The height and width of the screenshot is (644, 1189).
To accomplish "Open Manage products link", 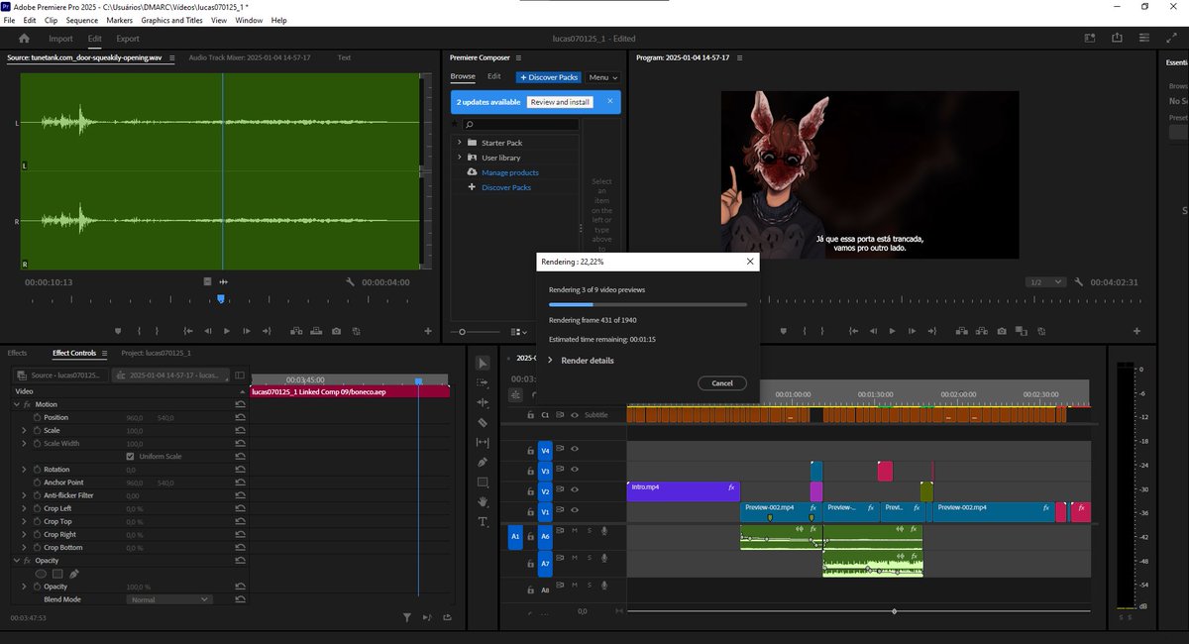I will 510,172.
